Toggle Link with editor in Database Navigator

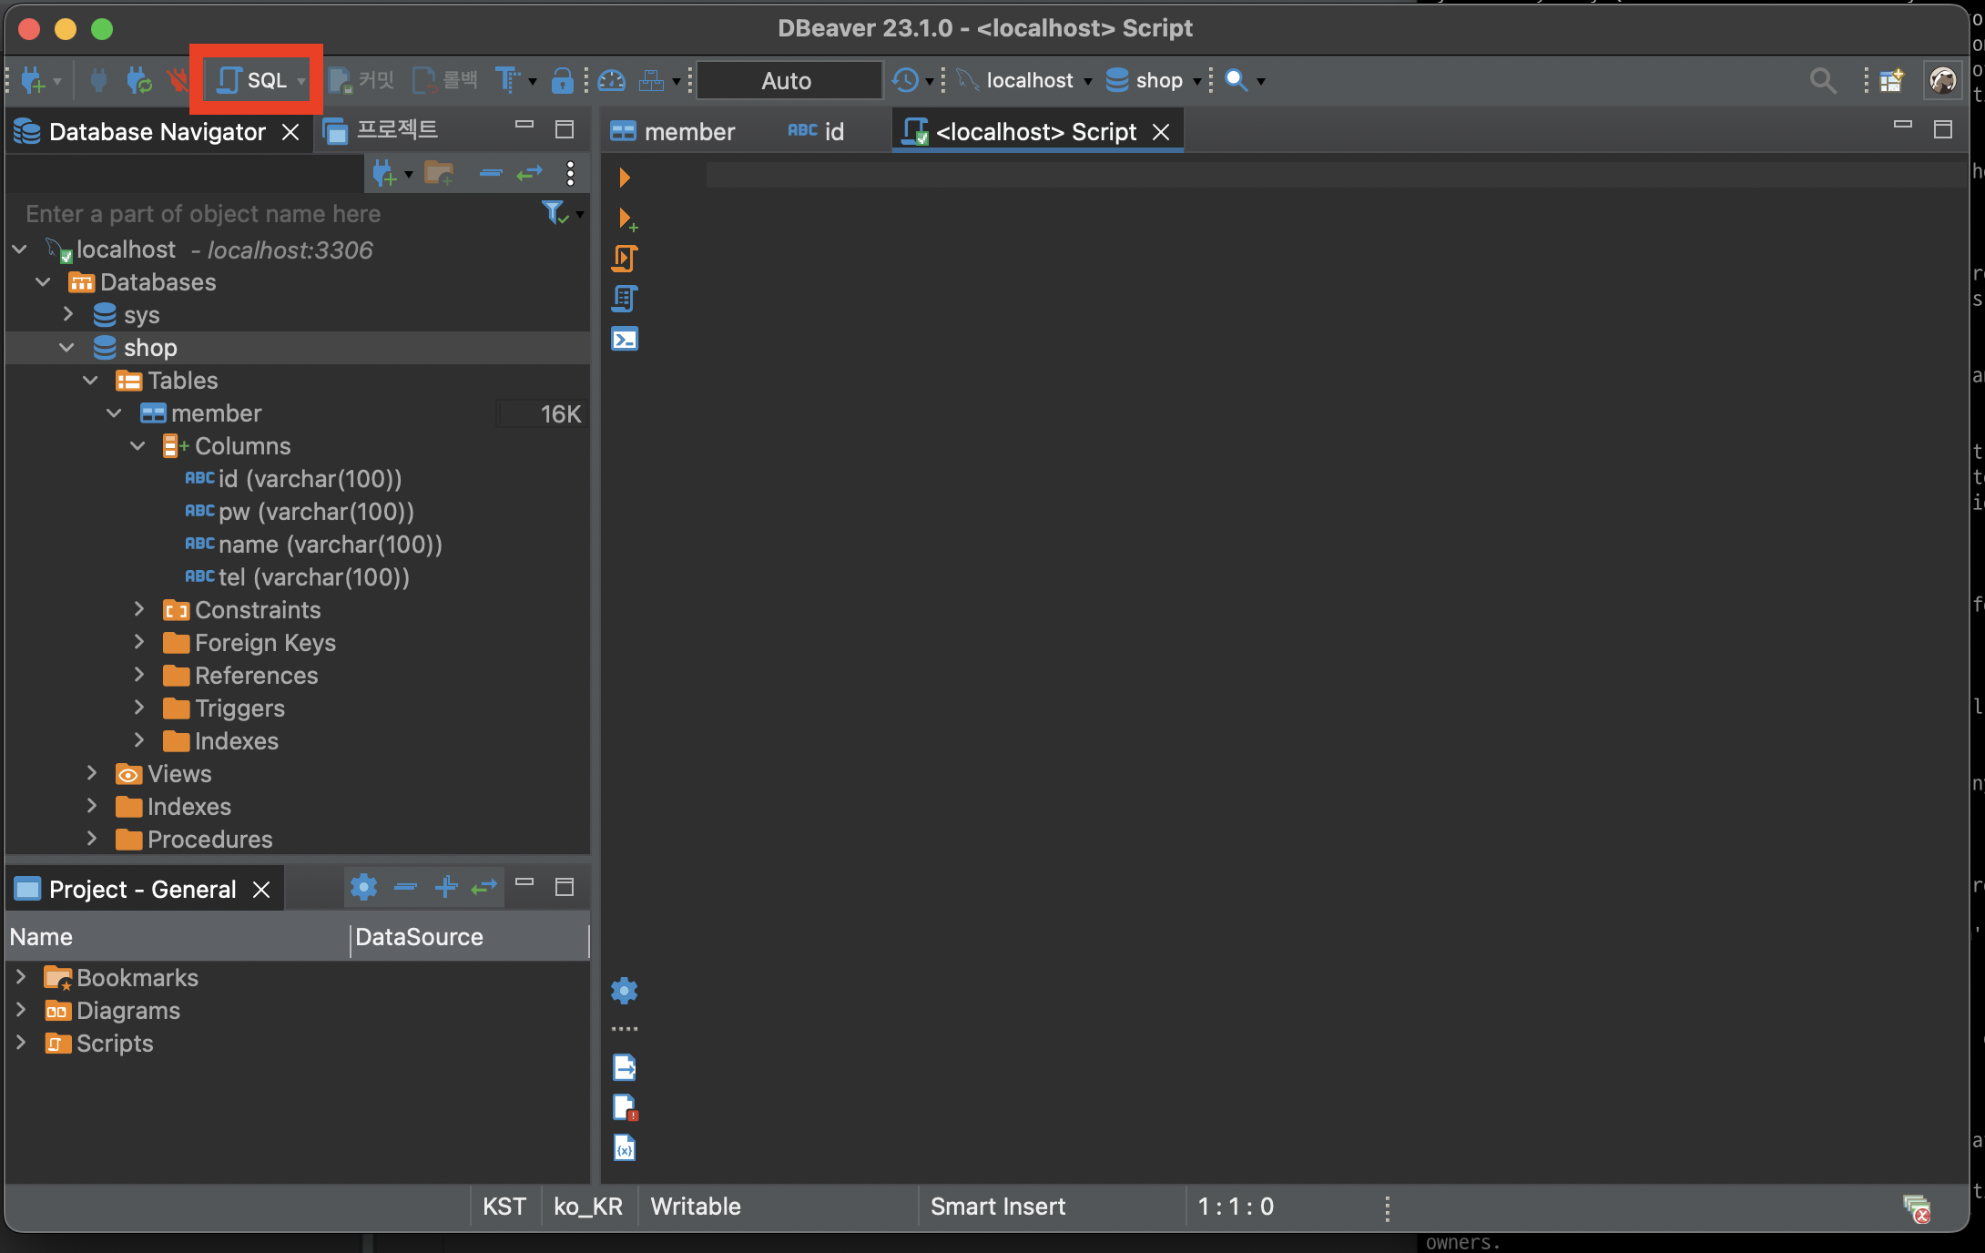coord(530,173)
